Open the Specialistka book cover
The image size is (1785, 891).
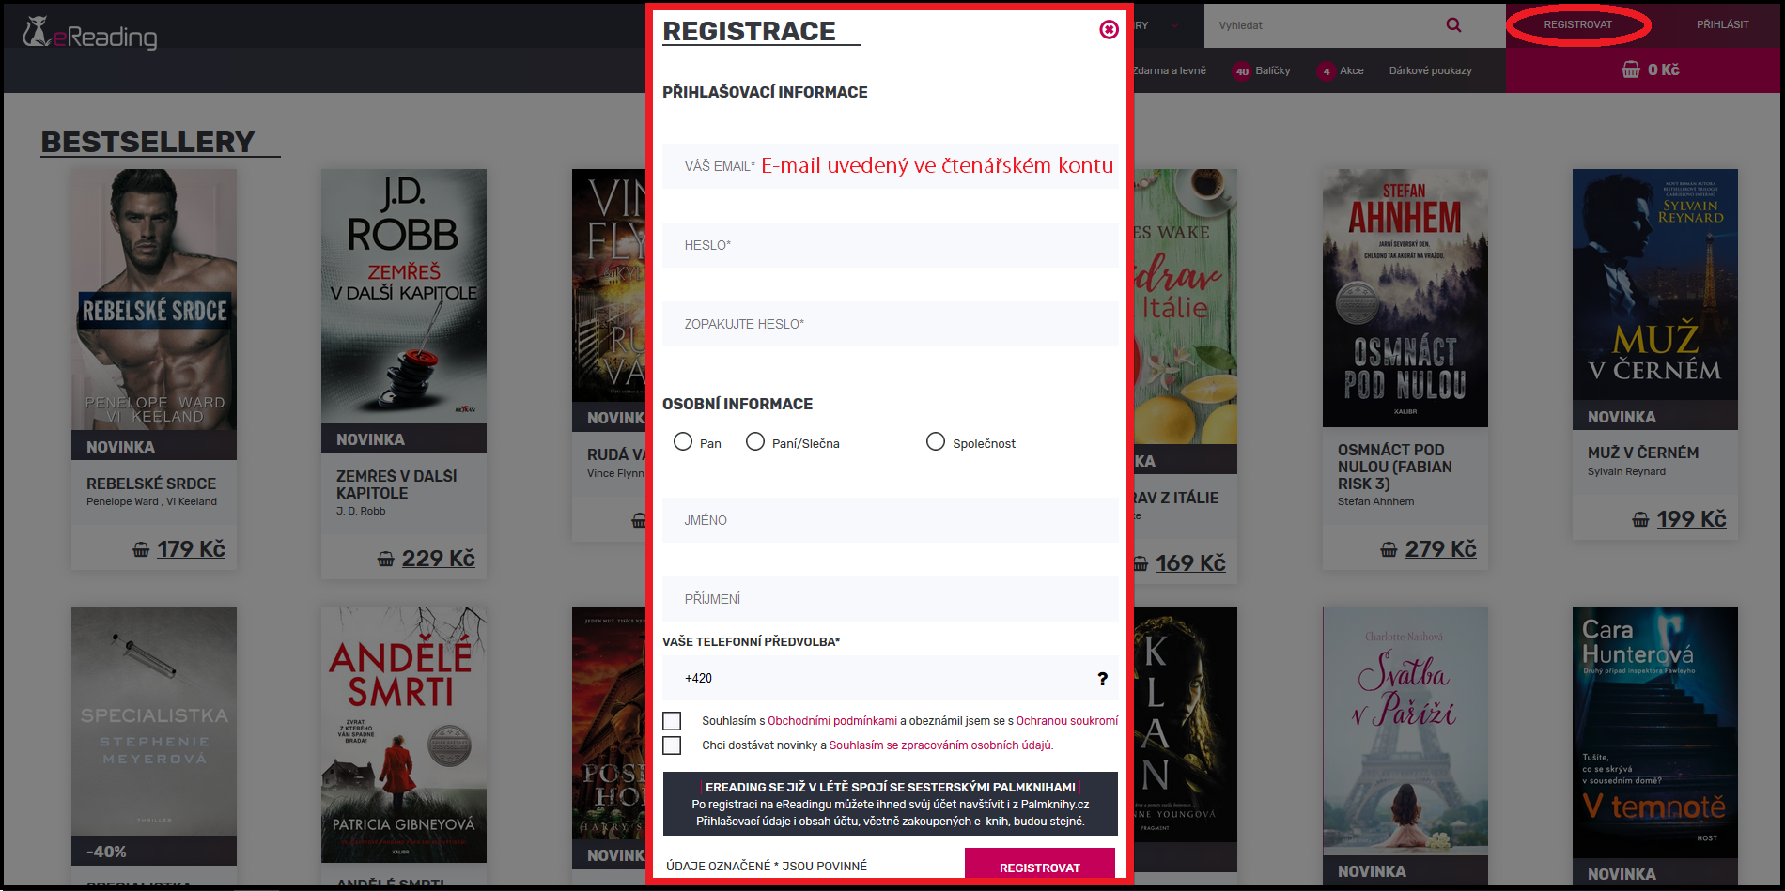pos(154,721)
